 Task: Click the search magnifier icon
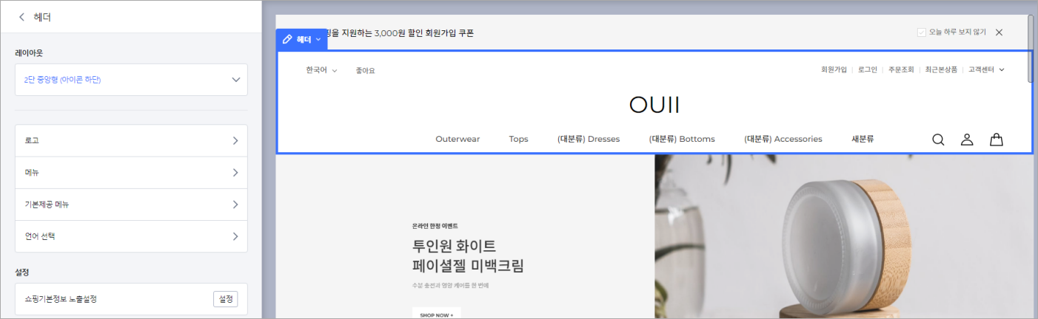click(x=938, y=140)
